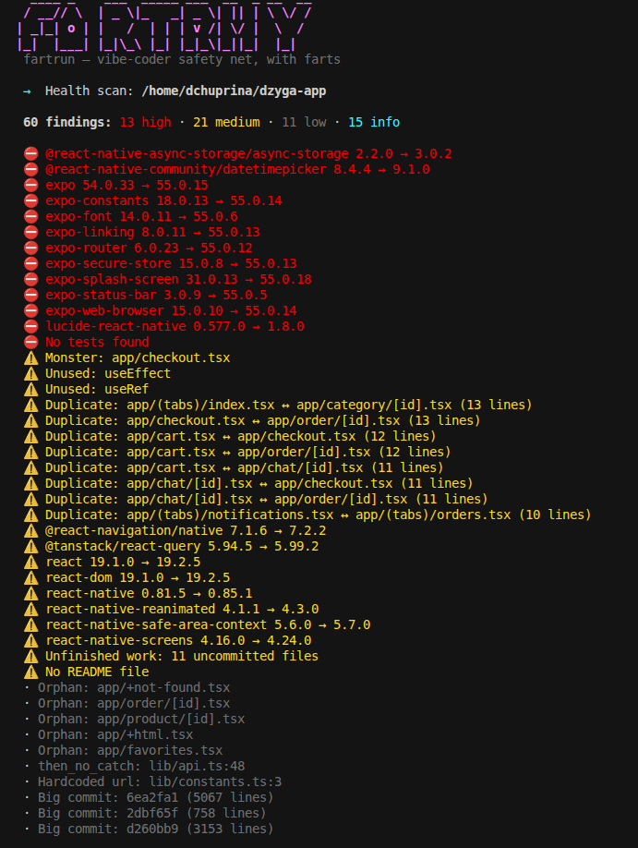Click duplicate line cart.tsx ↔ app/chat/[id].tsx

[x=245, y=467]
